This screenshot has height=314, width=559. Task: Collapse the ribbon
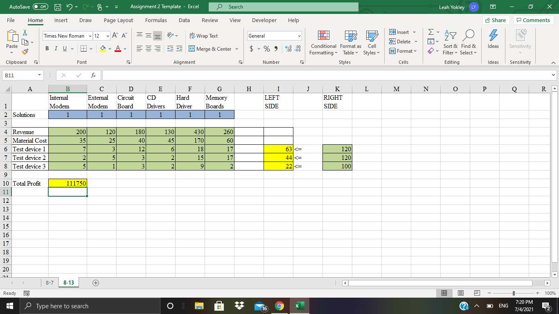point(552,63)
